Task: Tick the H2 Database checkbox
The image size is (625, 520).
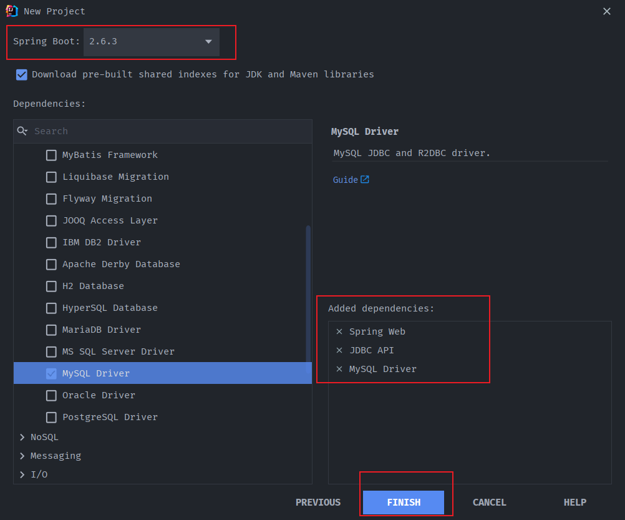Action: click(51, 286)
